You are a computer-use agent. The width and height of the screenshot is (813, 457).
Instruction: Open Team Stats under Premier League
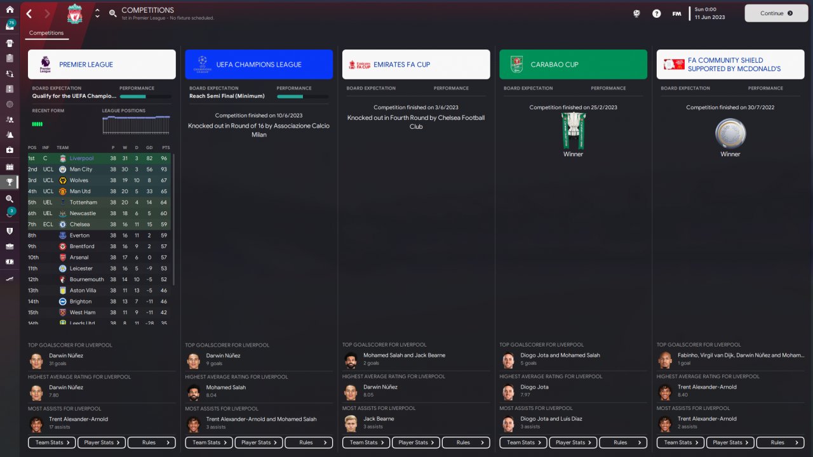click(x=51, y=442)
